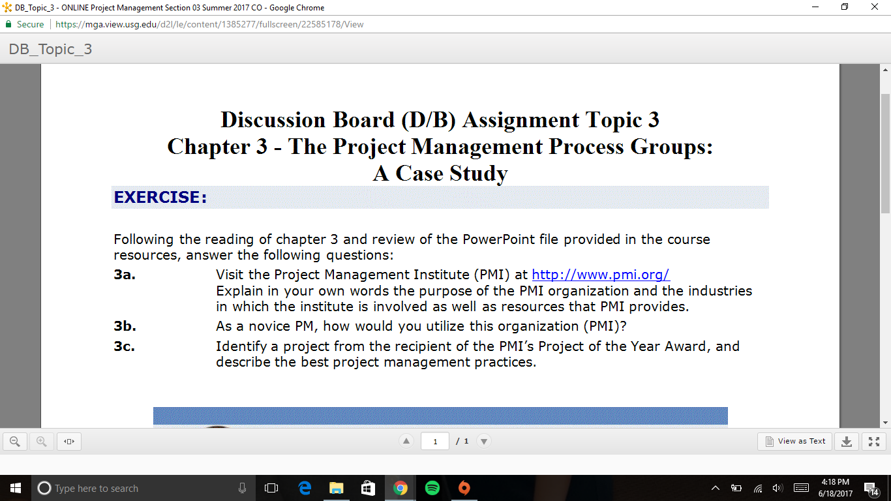Open Spotify from the taskbar
The image size is (891, 501).
[x=432, y=488]
